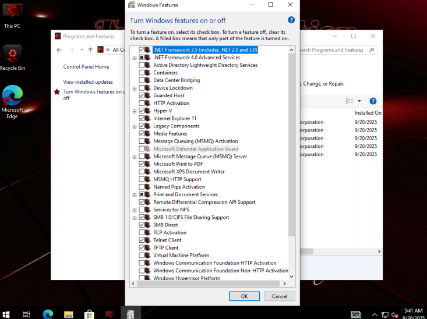Click the network tray icon
Image resolution: width=427 pixels, height=319 pixels.
point(385,315)
